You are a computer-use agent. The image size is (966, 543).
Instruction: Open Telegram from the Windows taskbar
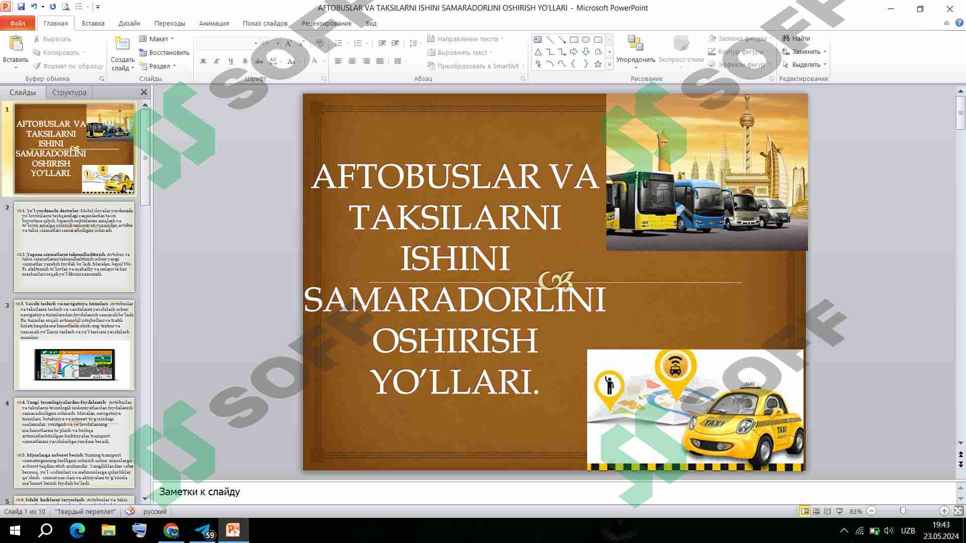203,530
